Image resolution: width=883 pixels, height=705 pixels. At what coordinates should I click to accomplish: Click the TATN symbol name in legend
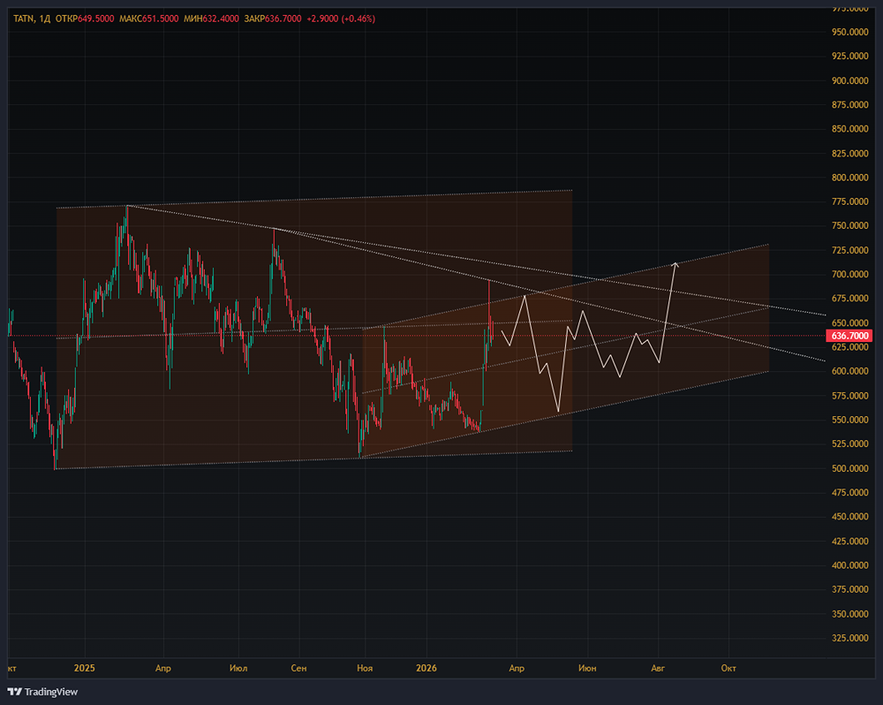23,19
